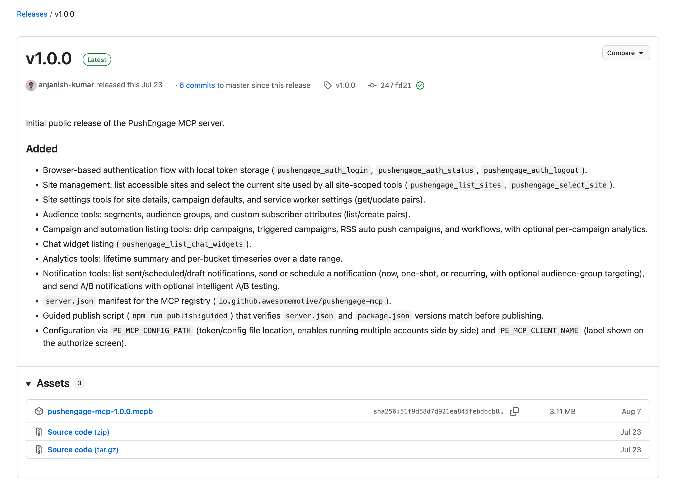Image resolution: width=676 pixels, height=480 pixels.
Task: Click the file icon for Source code (tar.gz)
Action: pyautogui.click(x=39, y=449)
